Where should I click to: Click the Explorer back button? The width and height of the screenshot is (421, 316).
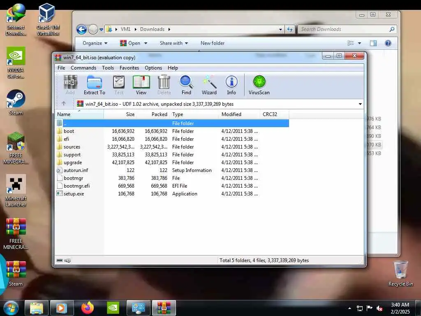coord(82,29)
